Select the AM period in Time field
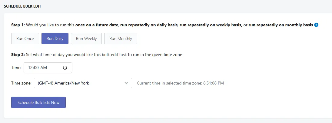The height and width of the screenshot is (123, 332). pos(44,68)
